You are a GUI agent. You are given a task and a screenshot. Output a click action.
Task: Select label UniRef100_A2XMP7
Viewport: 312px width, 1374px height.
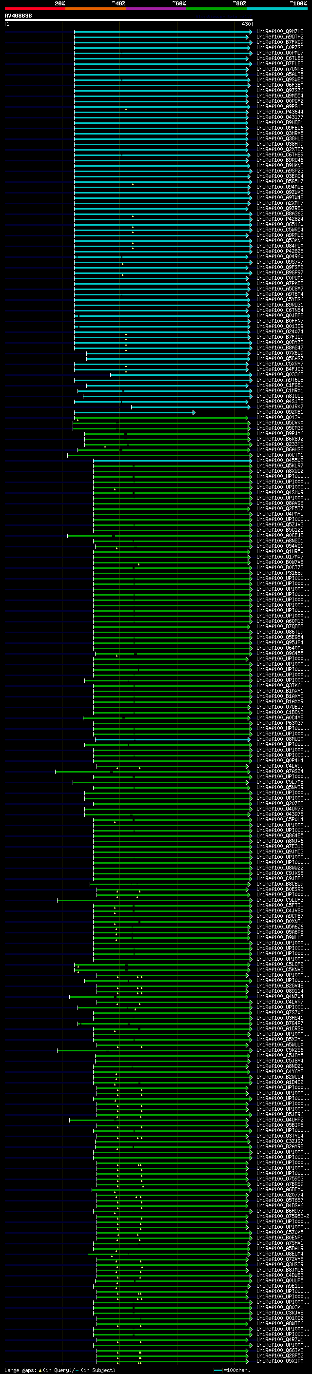pos(280,203)
